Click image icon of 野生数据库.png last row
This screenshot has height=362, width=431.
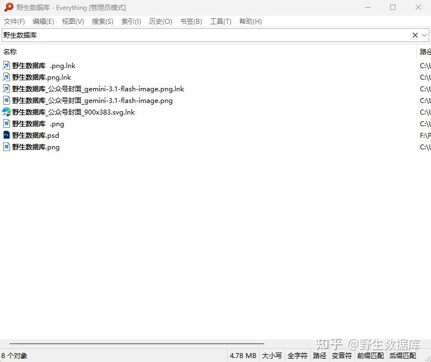(6, 147)
